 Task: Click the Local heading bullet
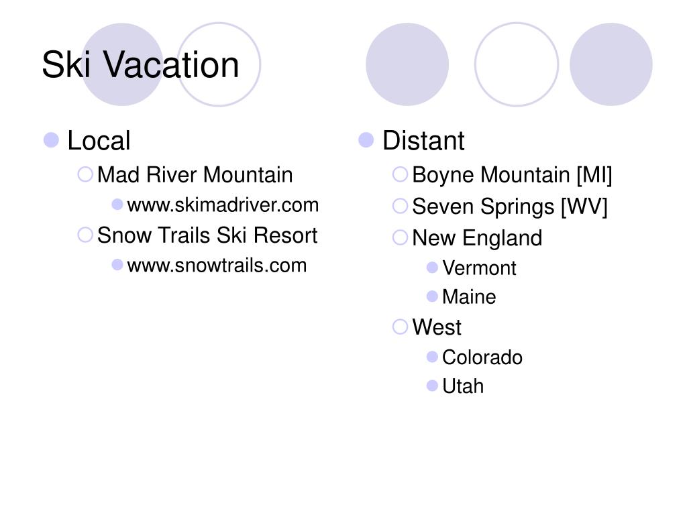tap(51, 140)
